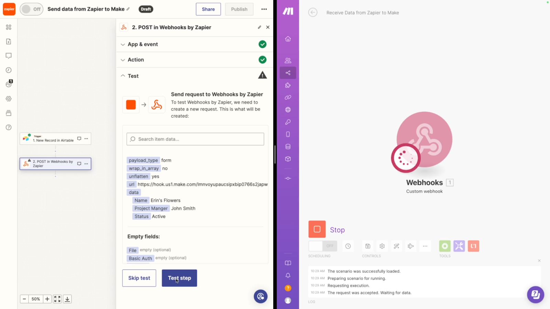Click the Search item data field

pyautogui.click(x=195, y=139)
